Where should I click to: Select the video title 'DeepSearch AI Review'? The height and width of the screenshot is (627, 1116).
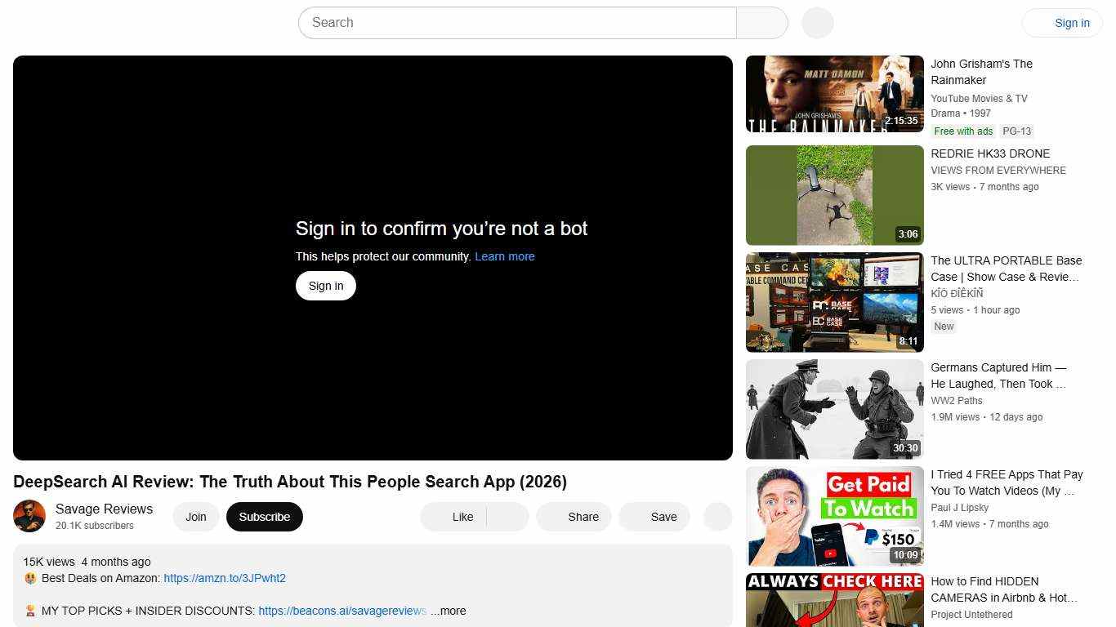tap(289, 482)
